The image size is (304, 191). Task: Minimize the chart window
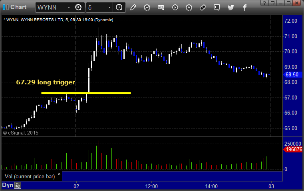(280, 3)
